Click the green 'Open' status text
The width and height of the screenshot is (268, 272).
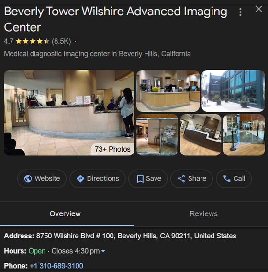[37, 251]
